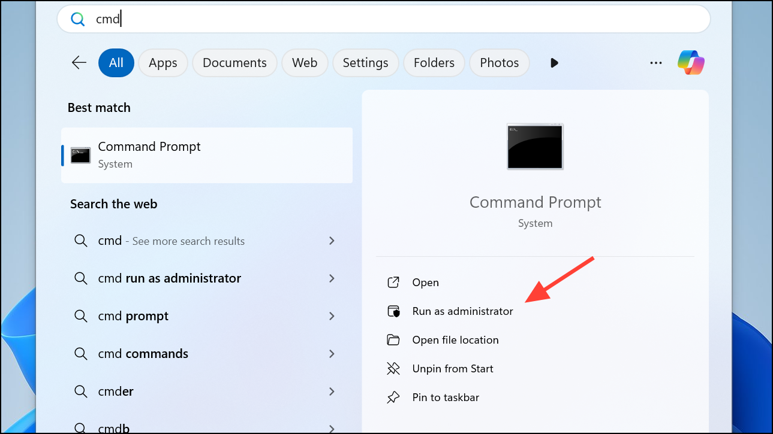Screen dimensions: 773x434
Task: Switch to the Apps filter tab
Action: pyautogui.click(x=163, y=63)
